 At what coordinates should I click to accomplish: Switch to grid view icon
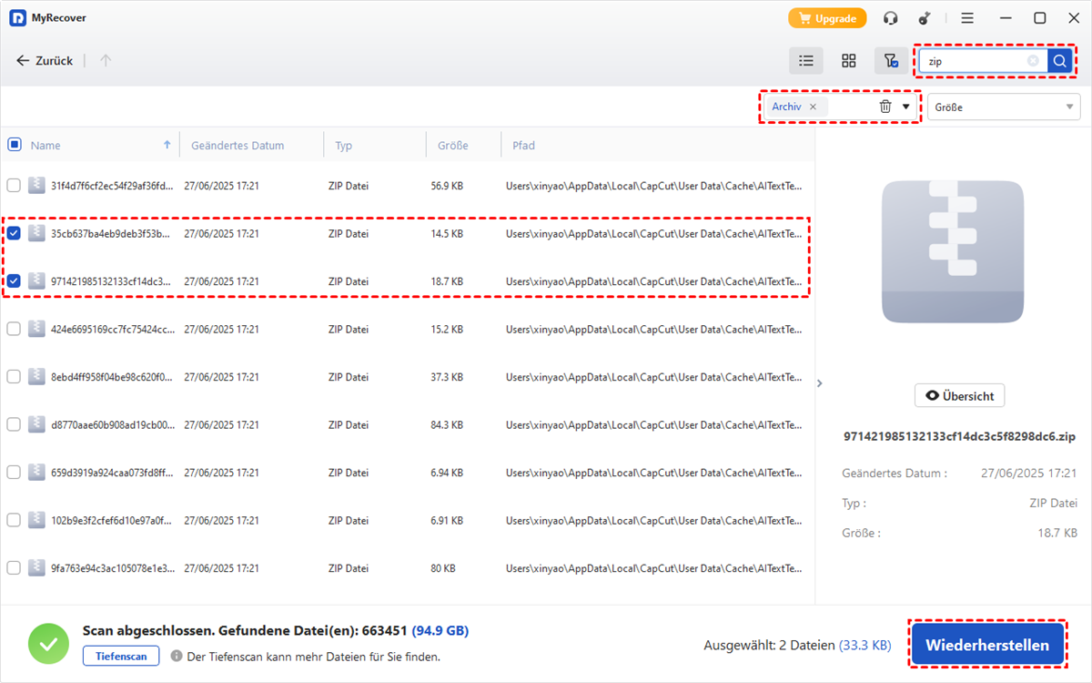click(x=848, y=61)
